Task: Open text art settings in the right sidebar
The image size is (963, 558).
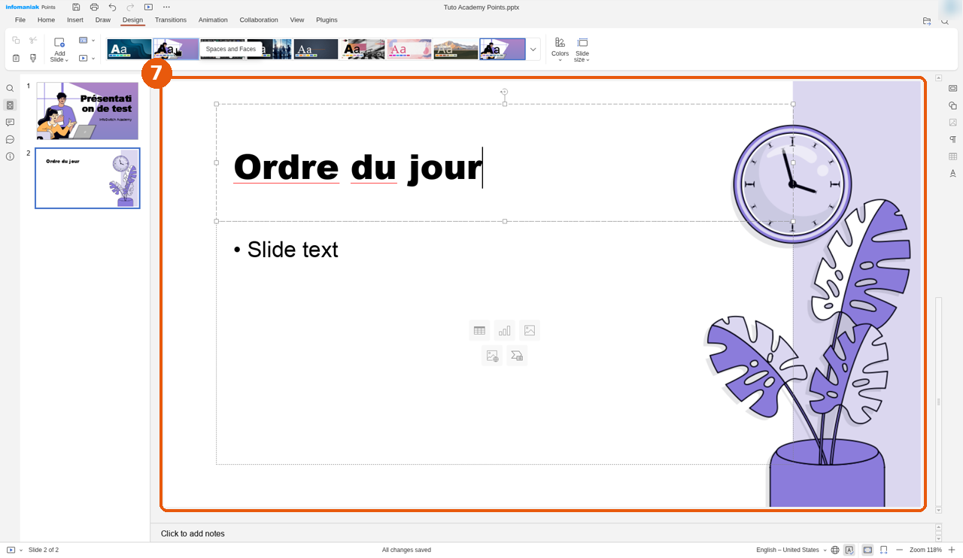Action: pyautogui.click(x=952, y=174)
